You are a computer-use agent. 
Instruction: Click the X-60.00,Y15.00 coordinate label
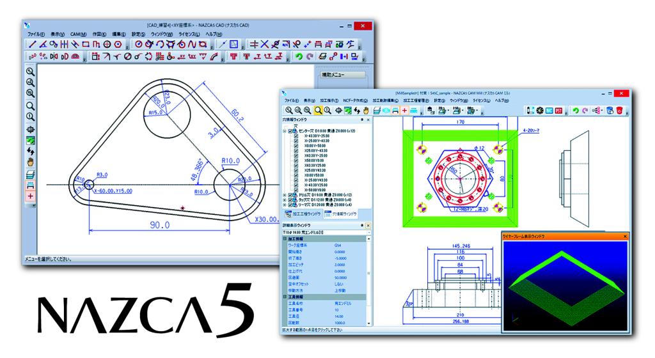click(x=113, y=191)
